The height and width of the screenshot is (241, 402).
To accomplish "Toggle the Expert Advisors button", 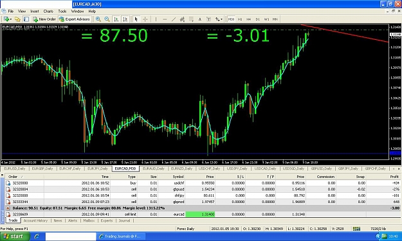I will (x=75, y=19).
